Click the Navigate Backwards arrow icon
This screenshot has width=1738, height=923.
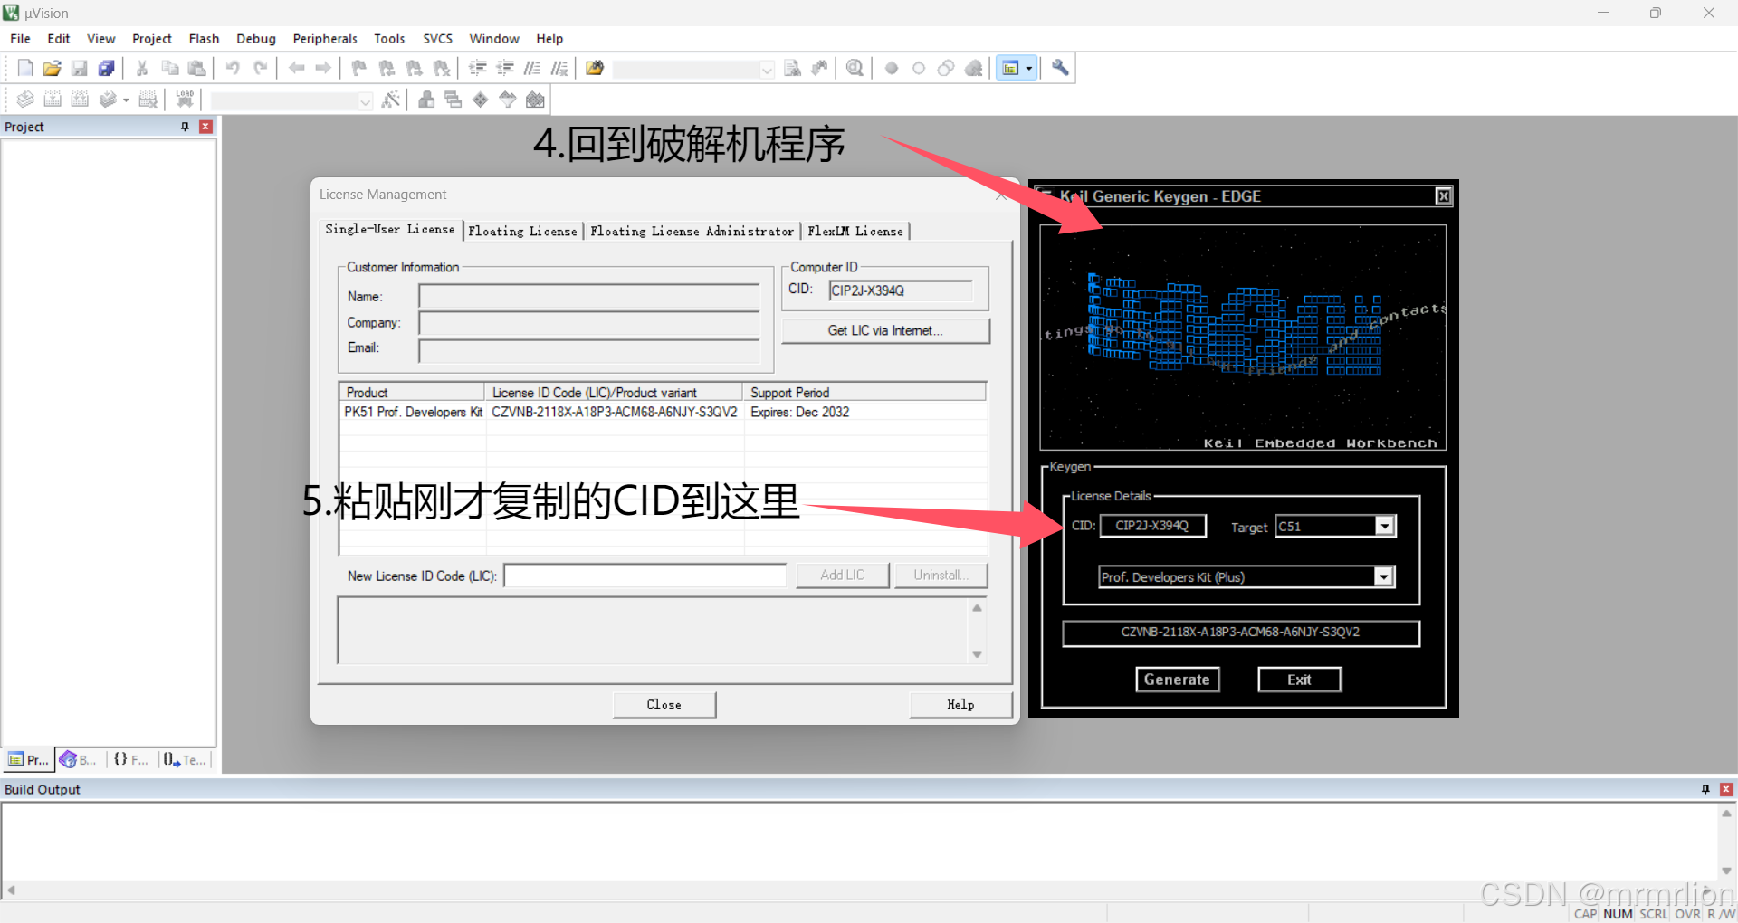(296, 68)
